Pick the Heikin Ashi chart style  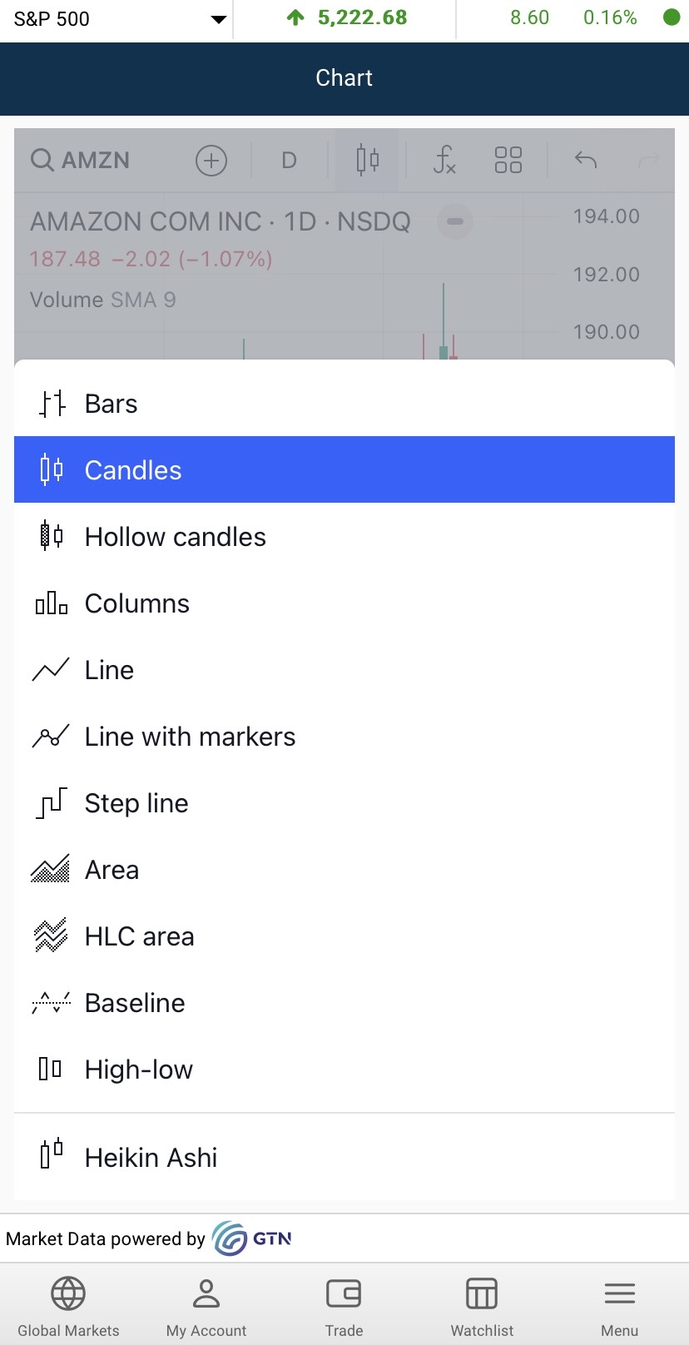pyautogui.click(x=344, y=1157)
